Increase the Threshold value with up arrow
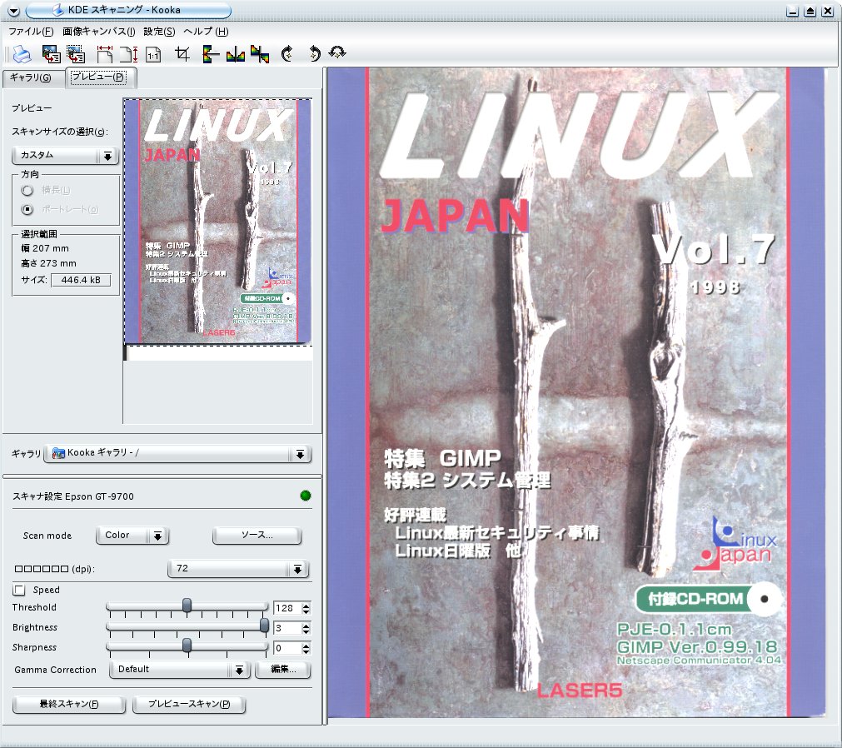Image resolution: width=842 pixels, height=748 pixels. [306, 606]
